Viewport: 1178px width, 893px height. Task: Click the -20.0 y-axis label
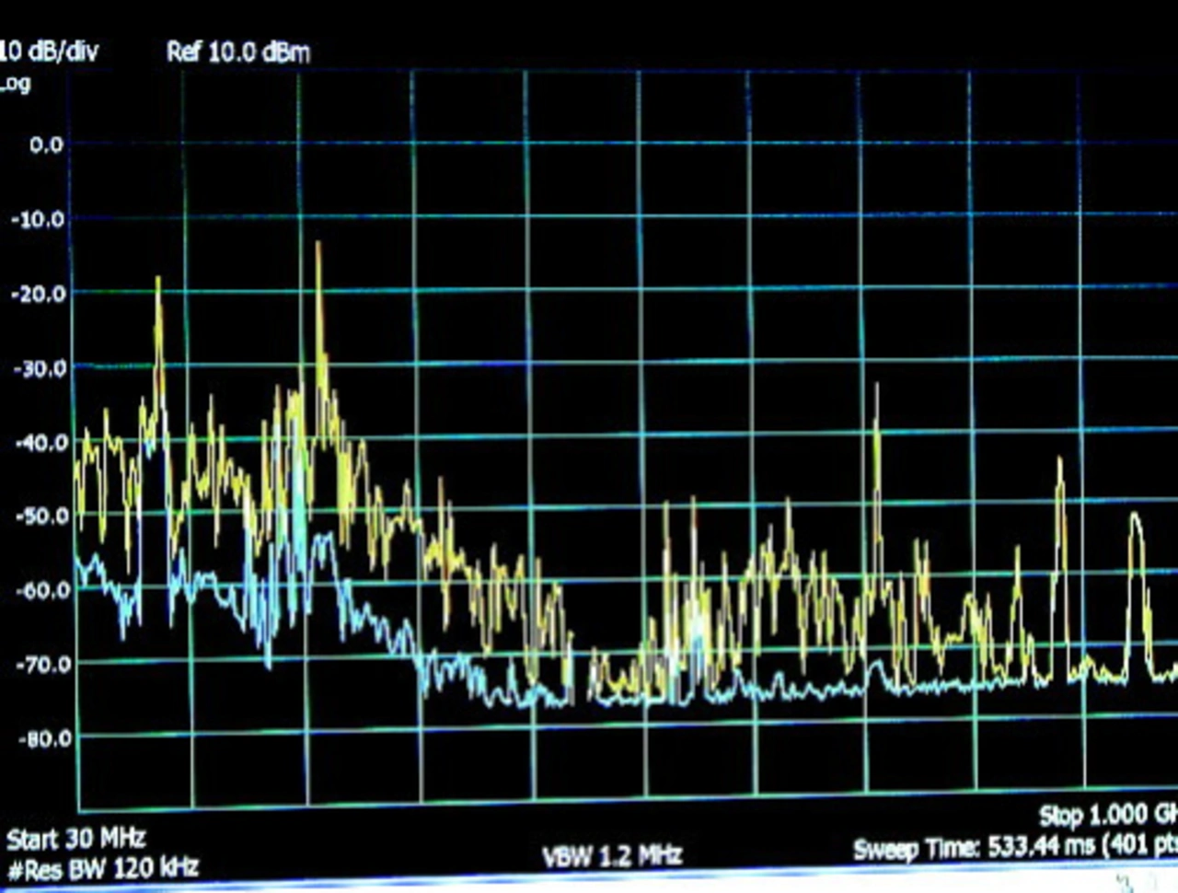[39, 294]
